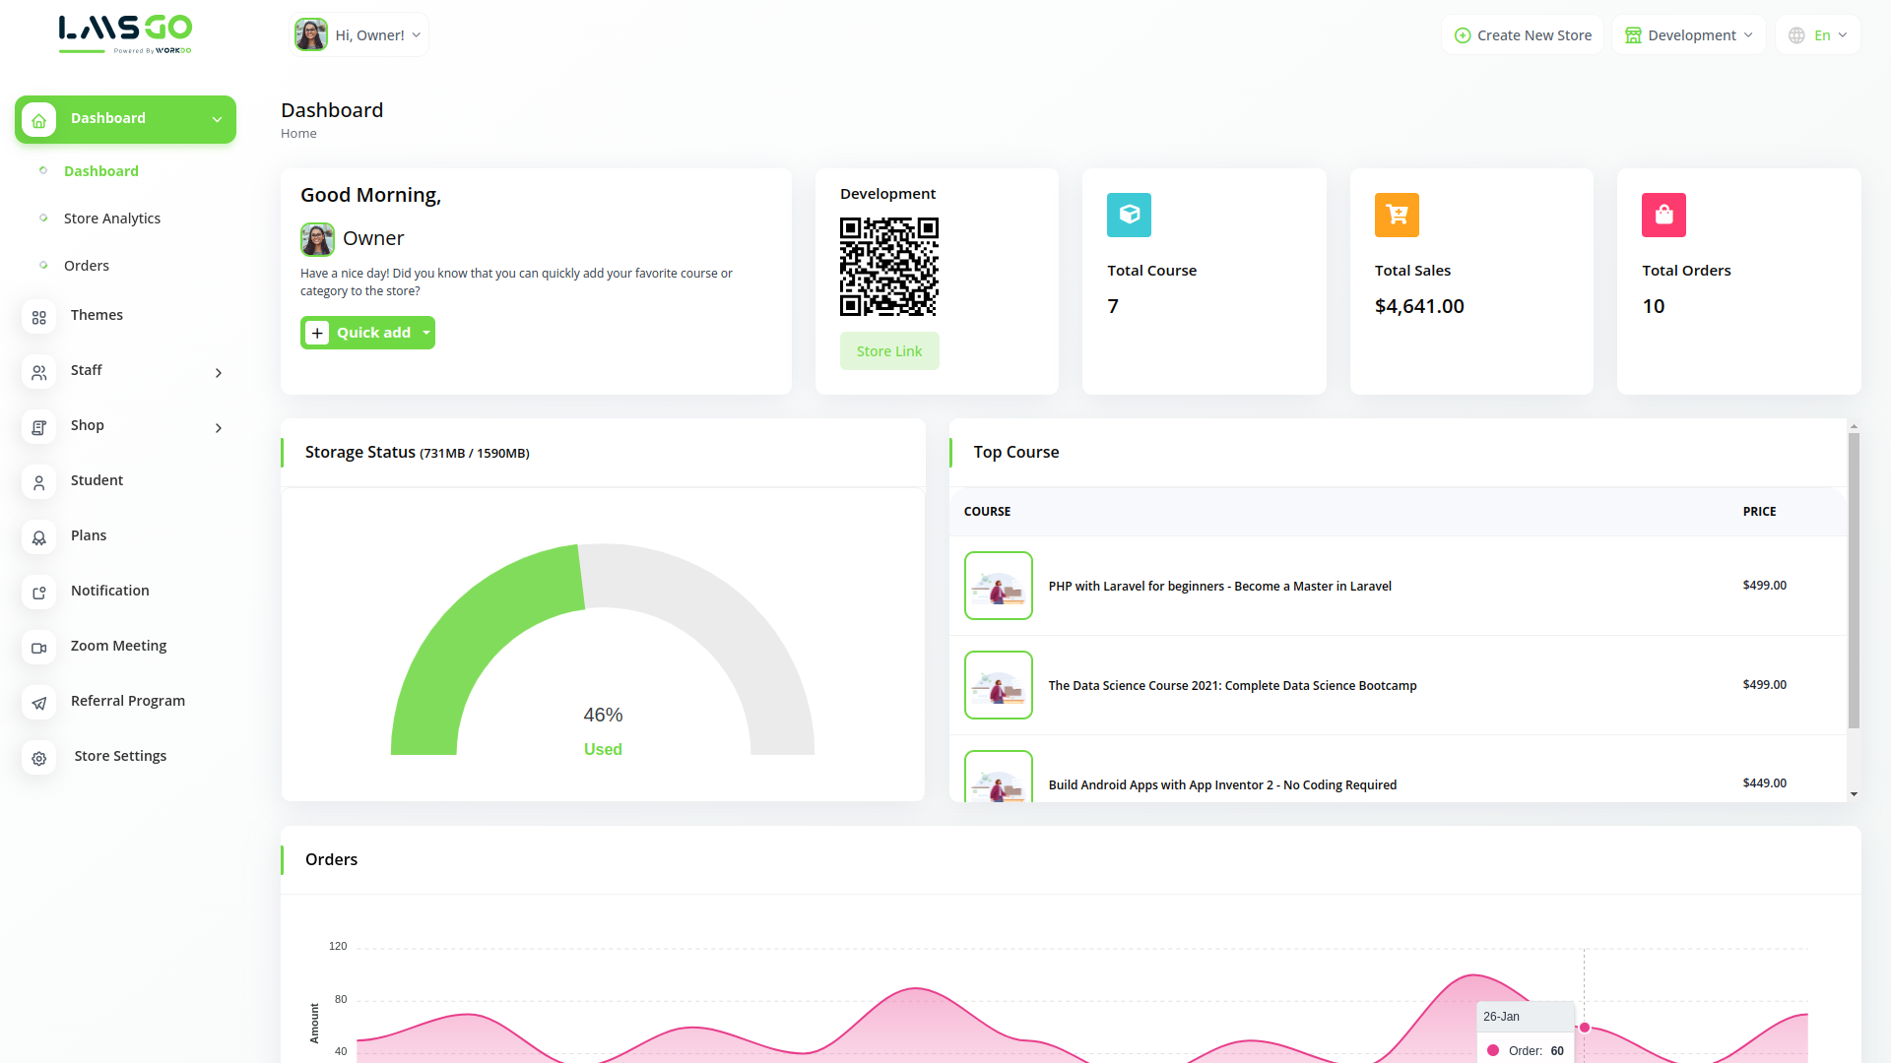Image resolution: width=1891 pixels, height=1063 pixels.
Task: Open the Development store dropdown
Action: 1688,35
